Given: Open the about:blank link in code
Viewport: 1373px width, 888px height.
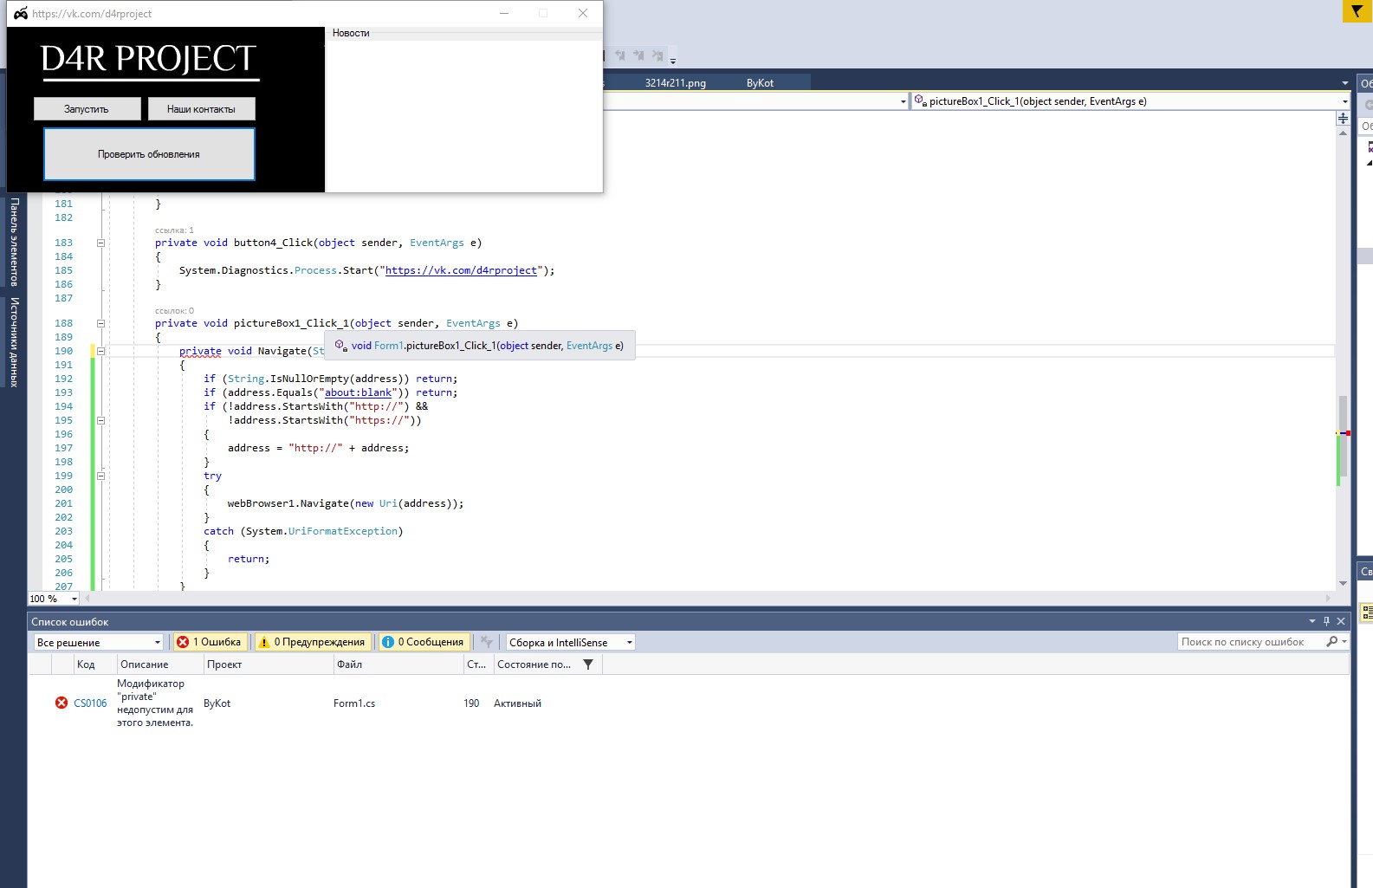Looking at the screenshot, I should point(358,392).
